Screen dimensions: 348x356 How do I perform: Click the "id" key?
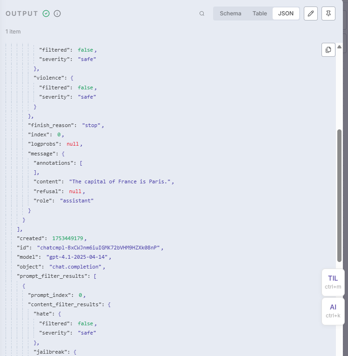[23, 248]
